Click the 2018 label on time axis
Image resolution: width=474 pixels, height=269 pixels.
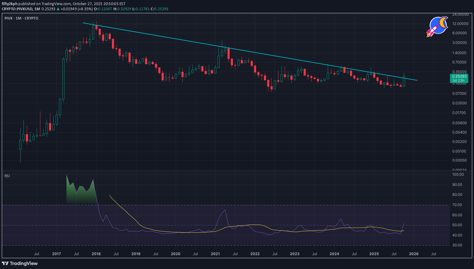[x=96, y=254]
